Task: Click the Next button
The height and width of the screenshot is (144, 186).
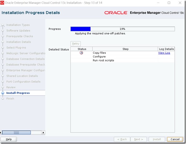Action: [x=139, y=139]
